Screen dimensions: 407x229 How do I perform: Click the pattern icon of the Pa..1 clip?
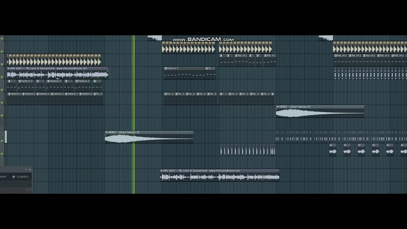click(207, 68)
